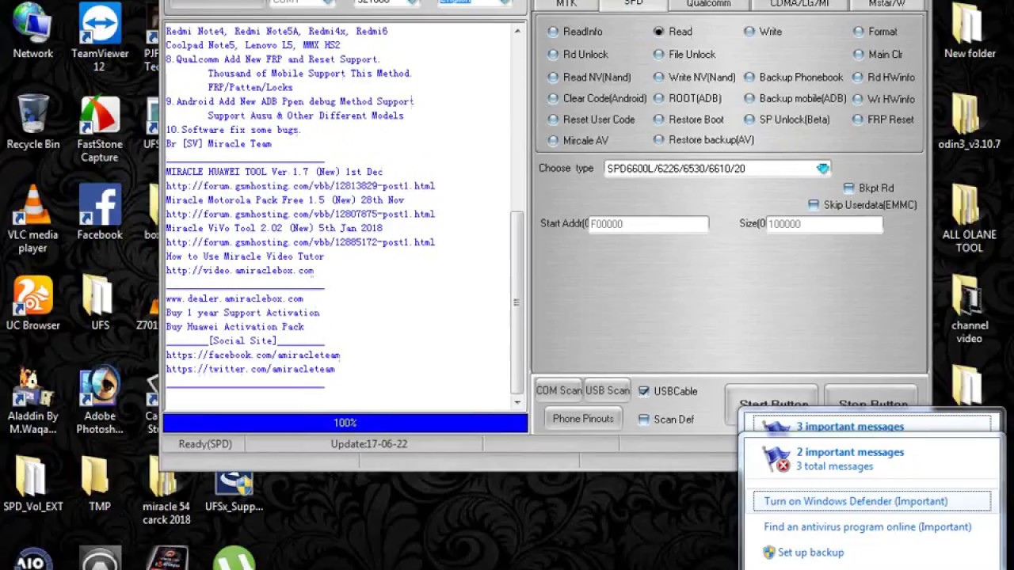Screen dimensions: 1014x570
Task: Click the COM Scan button
Action: [558, 390]
